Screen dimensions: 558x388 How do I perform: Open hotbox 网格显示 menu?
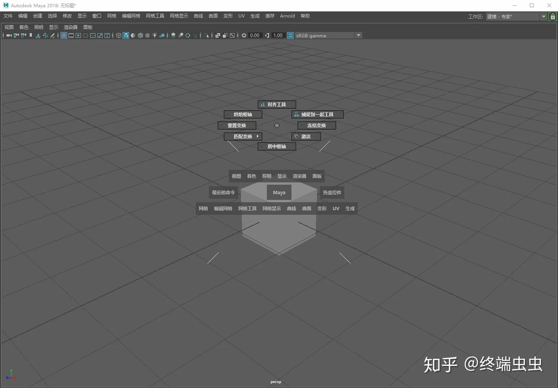tap(272, 208)
